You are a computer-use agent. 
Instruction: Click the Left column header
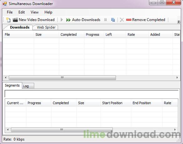(115, 35)
